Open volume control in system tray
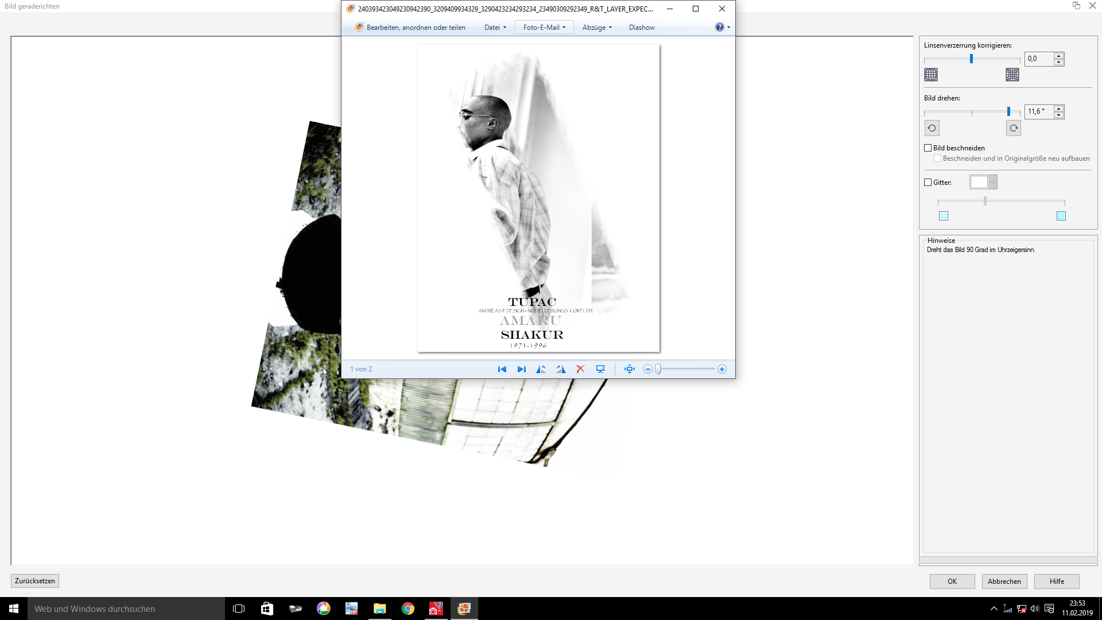1102x620 pixels. pyautogui.click(x=1035, y=609)
